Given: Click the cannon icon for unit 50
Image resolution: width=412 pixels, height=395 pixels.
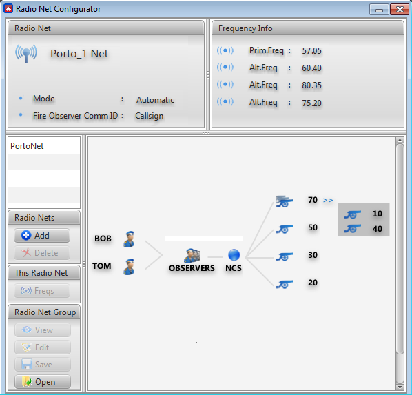Looking at the screenshot, I should 285,229.
